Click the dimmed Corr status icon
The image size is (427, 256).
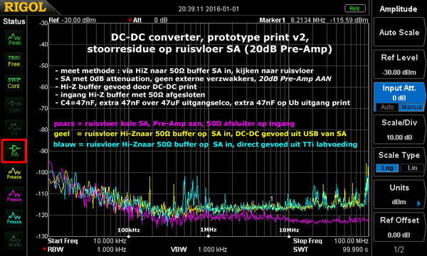[14, 106]
